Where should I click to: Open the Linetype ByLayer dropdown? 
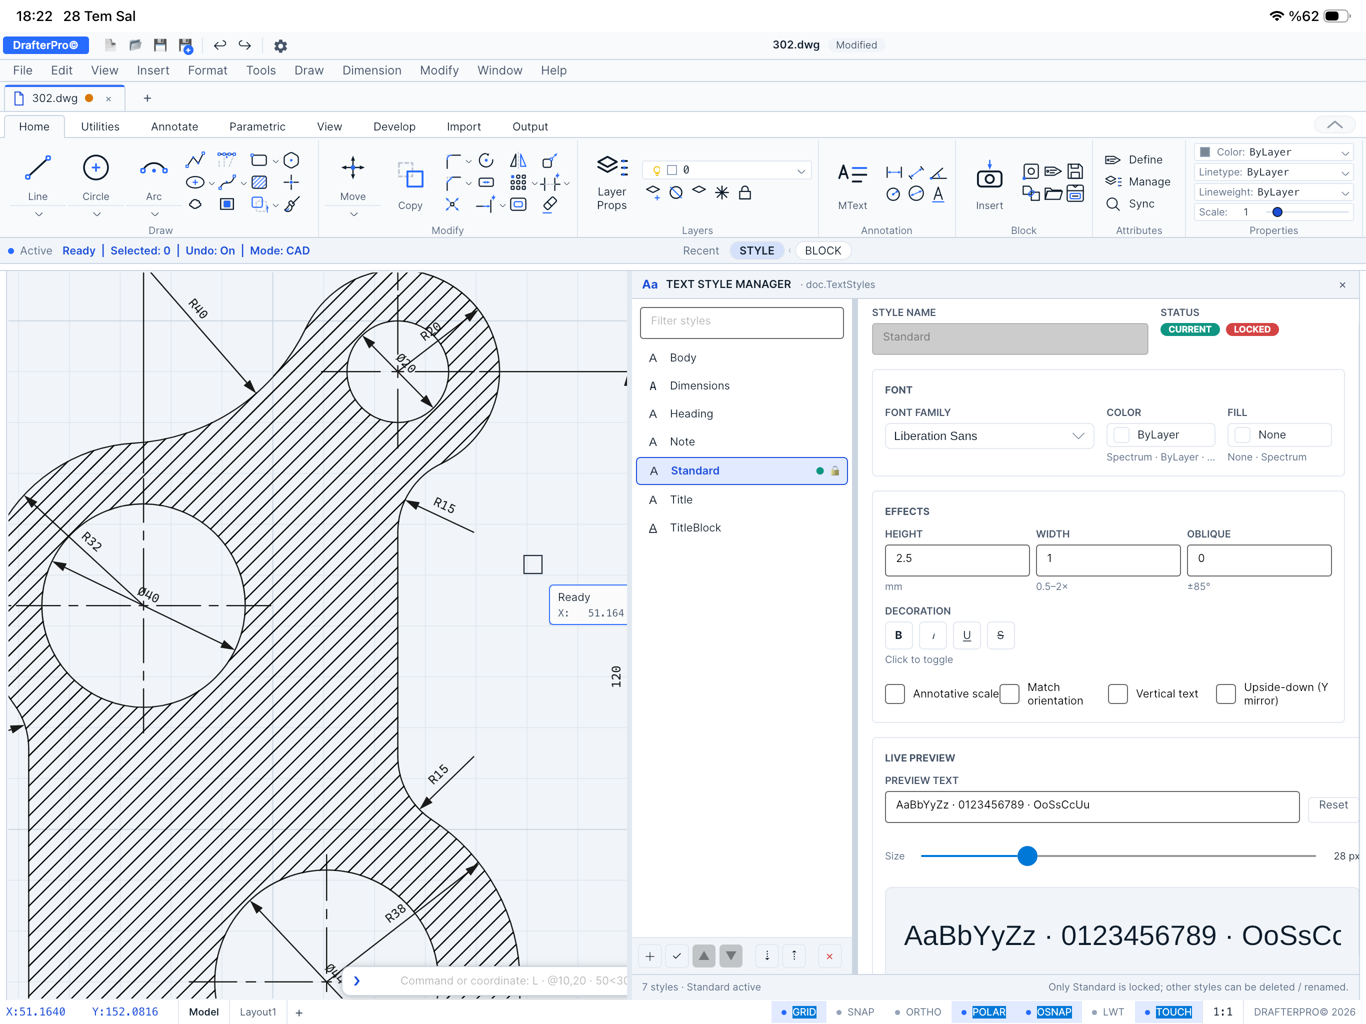pyautogui.click(x=1274, y=171)
